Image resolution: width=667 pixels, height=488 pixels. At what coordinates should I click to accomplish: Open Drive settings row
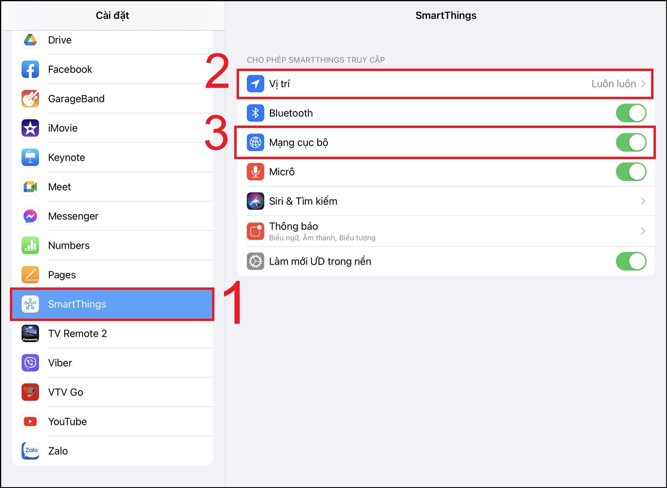tap(112, 40)
